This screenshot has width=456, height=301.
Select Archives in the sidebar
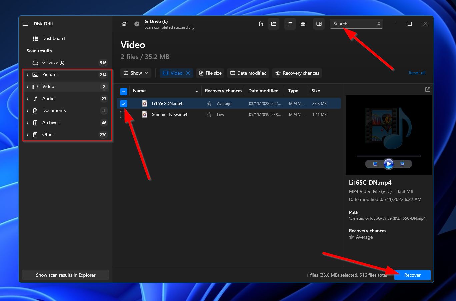point(66,123)
